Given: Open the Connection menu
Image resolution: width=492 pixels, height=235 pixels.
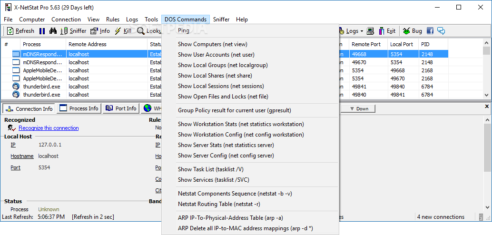Looking at the screenshot, I should point(66,20).
